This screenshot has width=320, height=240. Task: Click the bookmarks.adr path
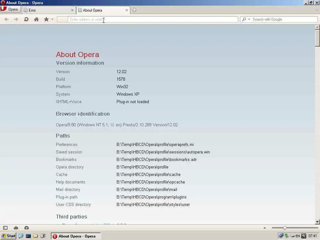[157, 160]
